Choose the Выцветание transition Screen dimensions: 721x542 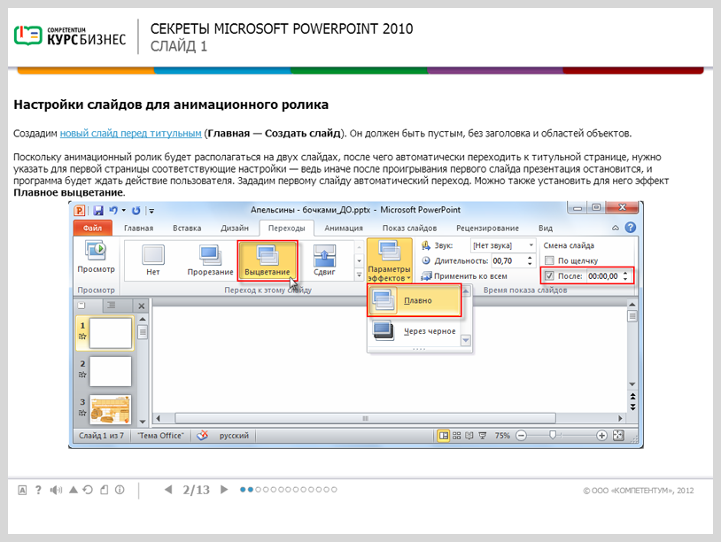click(x=267, y=260)
